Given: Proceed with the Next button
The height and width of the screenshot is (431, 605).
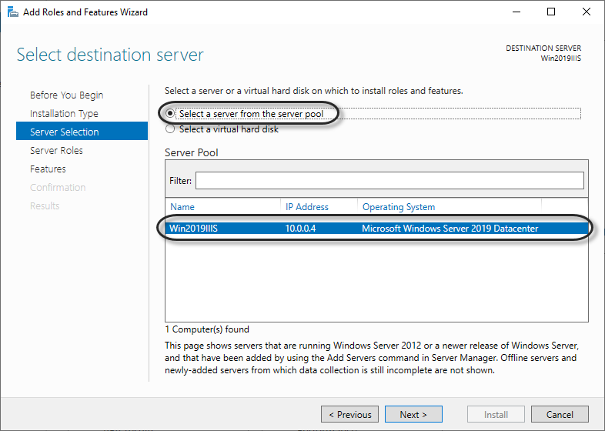Looking at the screenshot, I should click(x=413, y=414).
